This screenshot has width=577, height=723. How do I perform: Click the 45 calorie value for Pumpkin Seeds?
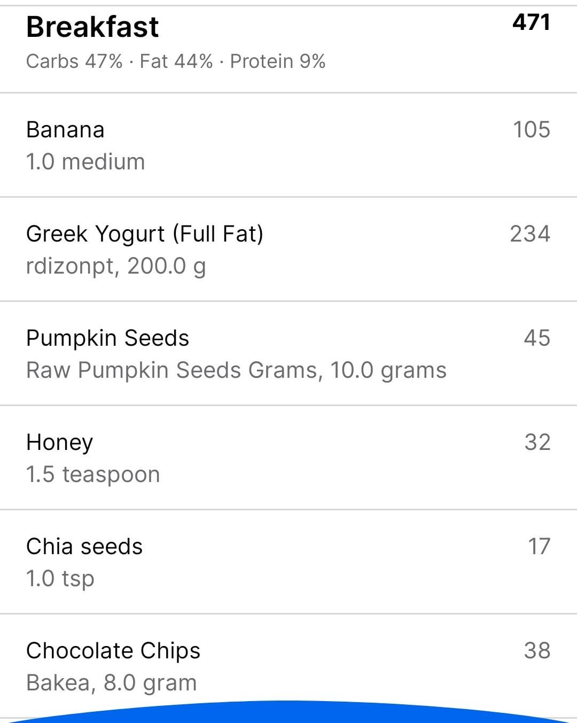point(537,338)
